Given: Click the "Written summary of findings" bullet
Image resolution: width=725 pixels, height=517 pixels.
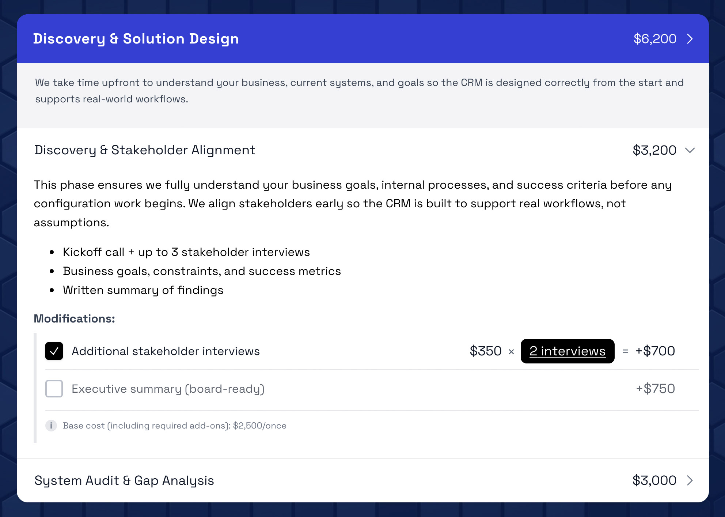Looking at the screenshot, I should point(143,290).
